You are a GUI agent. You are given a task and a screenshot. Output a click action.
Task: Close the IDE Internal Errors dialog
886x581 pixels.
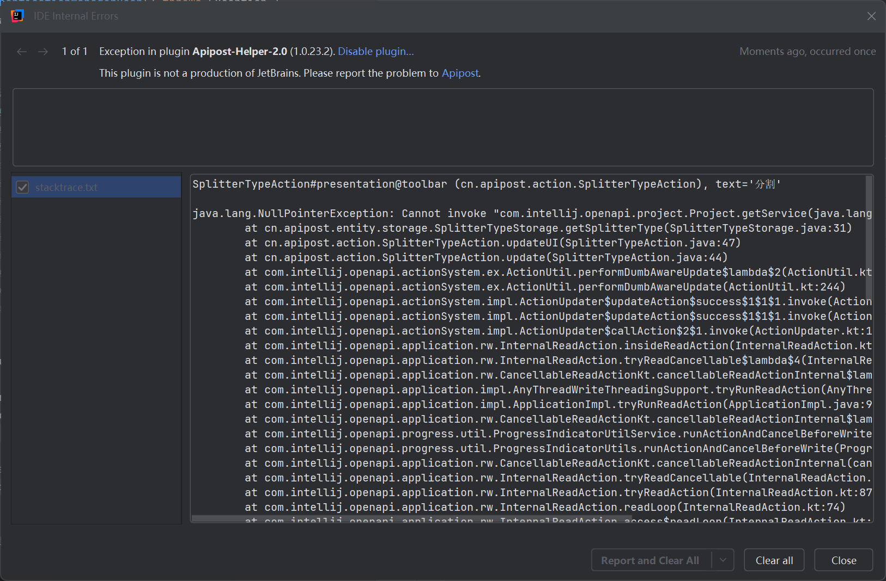click(871, 16)
